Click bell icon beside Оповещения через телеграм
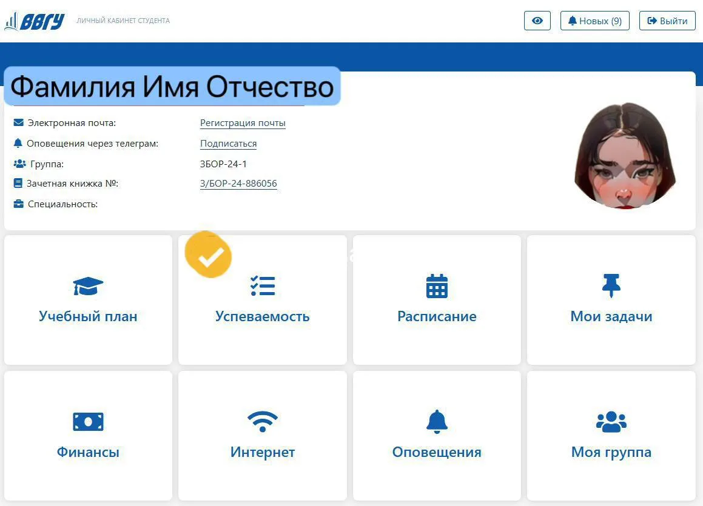This screenshot has width=703, height=506. pyautogui.click(x=18, y=143)
